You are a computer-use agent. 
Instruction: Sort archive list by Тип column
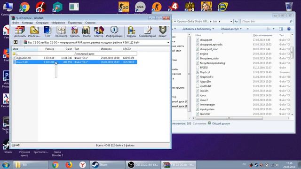pos(87,49)
